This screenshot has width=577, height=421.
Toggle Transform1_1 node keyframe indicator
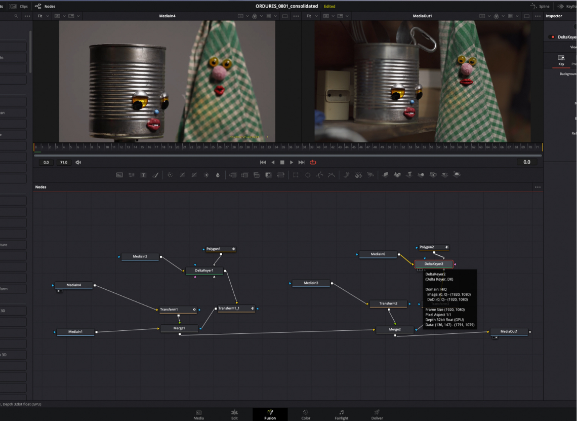point(253,309)
